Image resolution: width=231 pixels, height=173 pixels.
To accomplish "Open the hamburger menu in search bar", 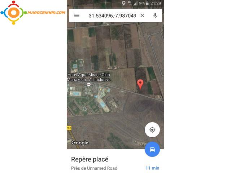I will point(77,15).
